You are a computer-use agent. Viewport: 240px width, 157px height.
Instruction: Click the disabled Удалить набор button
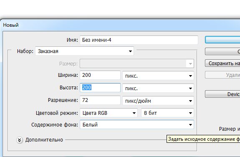point(222,75)
